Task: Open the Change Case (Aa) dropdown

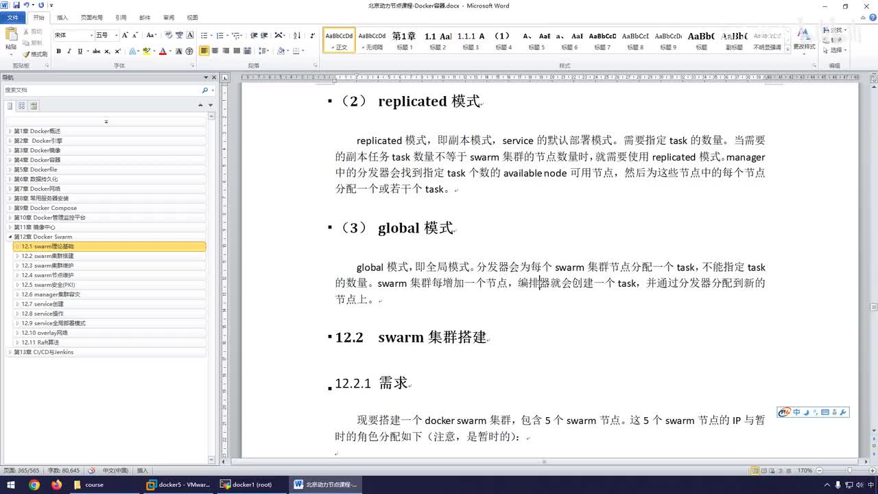Action: (x=151, y=35)
